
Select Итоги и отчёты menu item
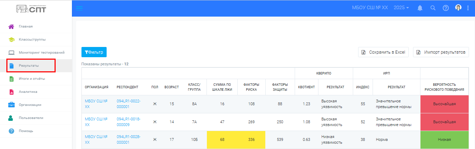[32, 79]
